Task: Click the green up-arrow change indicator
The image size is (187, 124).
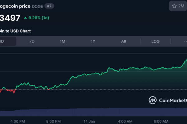Action: click(26, 18)
